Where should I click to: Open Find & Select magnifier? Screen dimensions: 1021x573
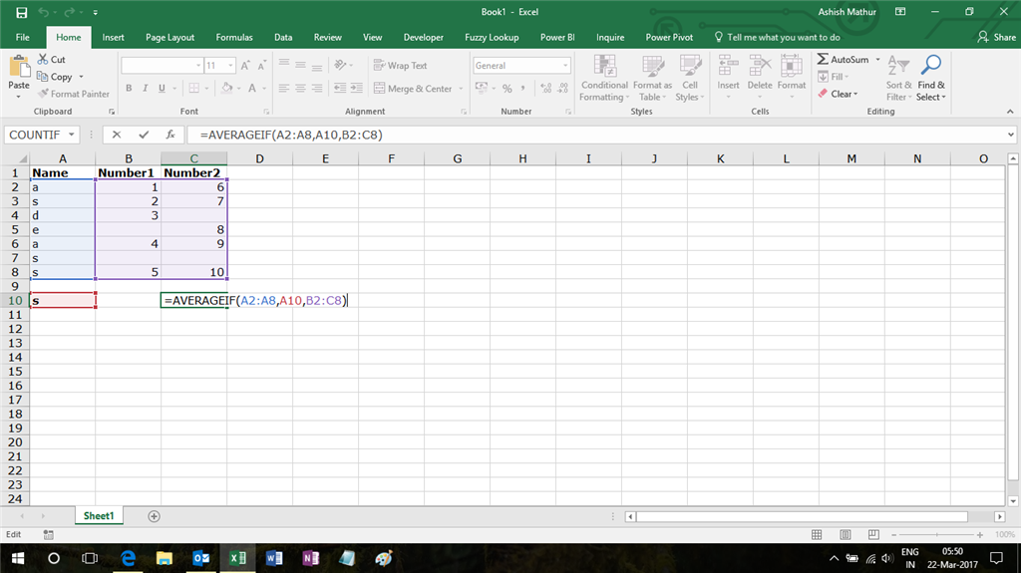coord(931,78)
